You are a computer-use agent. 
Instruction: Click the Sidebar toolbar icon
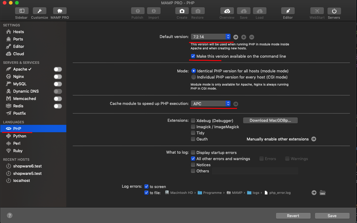coord(21,11)
